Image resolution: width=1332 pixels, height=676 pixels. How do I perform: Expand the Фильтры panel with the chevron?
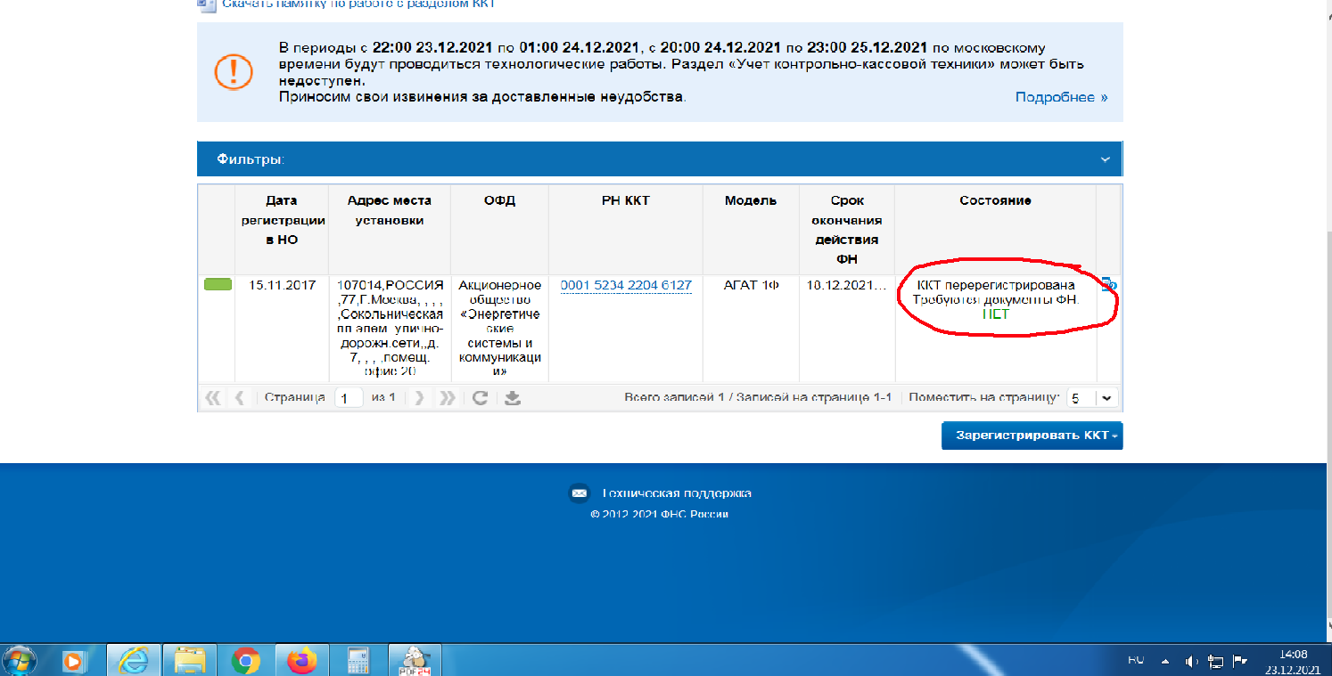[x=1105, y=159]
